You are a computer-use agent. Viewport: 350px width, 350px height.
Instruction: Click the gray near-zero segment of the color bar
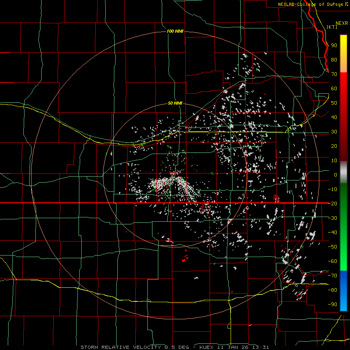(x=343, y=172)
